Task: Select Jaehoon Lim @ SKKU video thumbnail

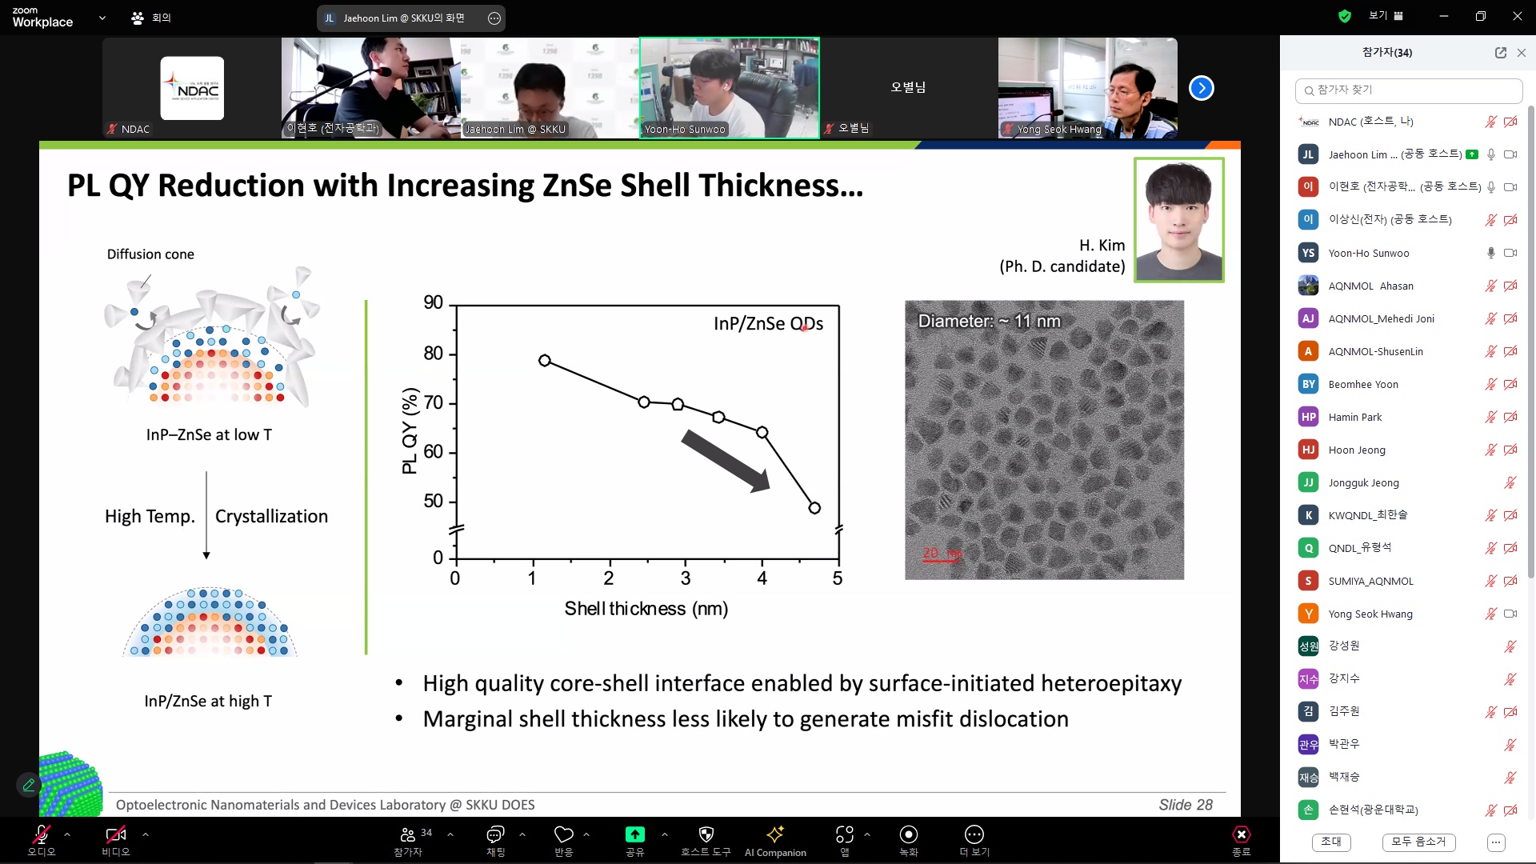Action: click(550, 88)
